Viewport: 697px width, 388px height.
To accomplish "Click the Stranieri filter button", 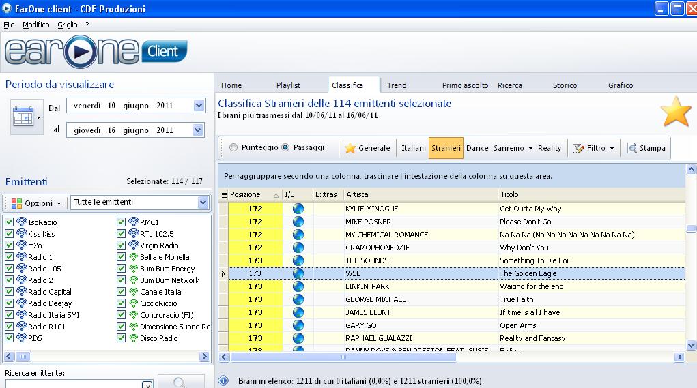I will pos(446,148).
